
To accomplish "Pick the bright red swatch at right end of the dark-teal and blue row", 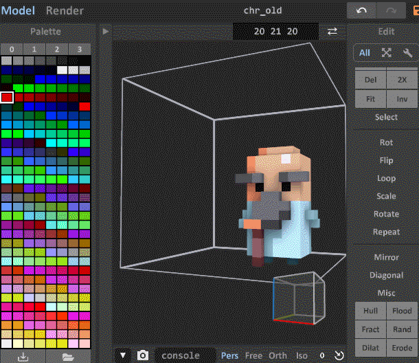I will click(84, 107).
